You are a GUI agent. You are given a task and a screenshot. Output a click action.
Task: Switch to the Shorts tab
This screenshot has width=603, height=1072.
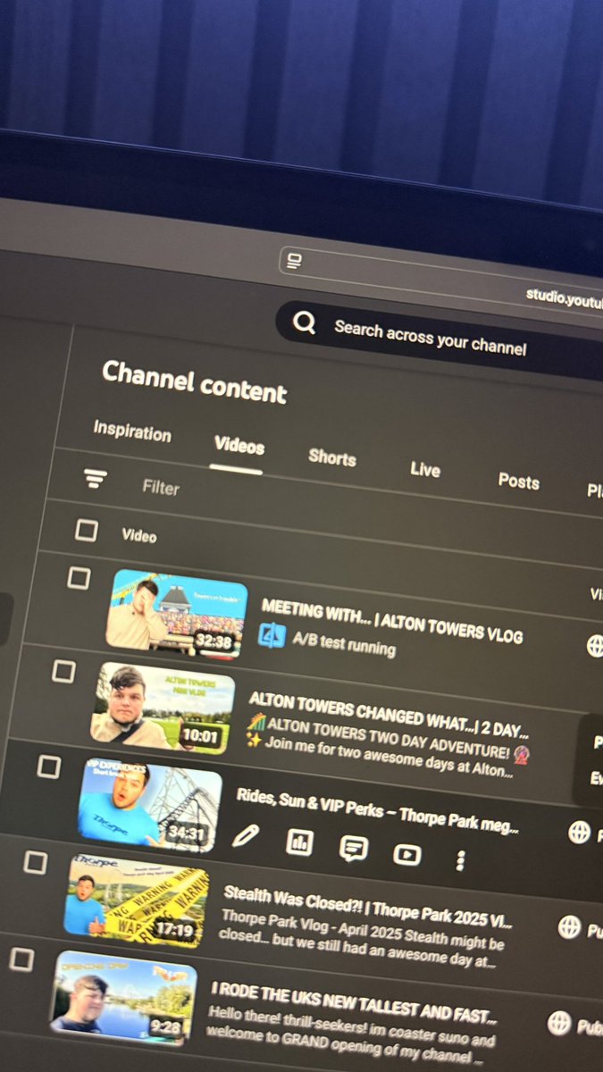click(332, 457)
